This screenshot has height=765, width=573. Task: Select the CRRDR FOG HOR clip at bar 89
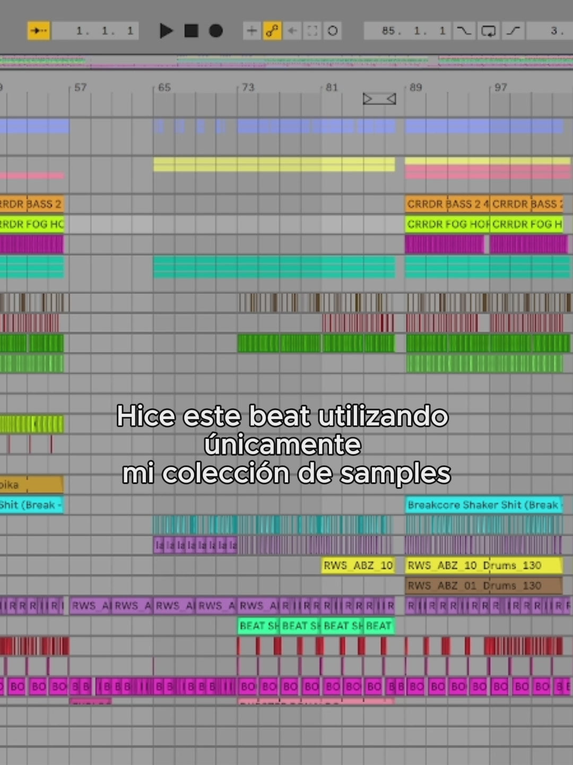pyautogui.click(x=447, y=224)
